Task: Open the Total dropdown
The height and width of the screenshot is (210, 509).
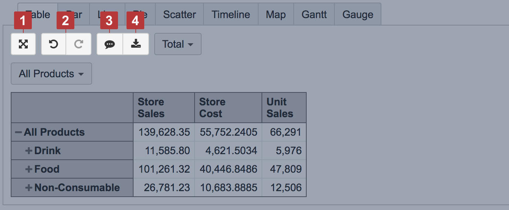Action: 178,44
